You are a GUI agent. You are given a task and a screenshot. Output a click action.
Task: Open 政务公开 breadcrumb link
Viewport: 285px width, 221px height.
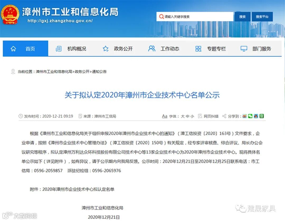(82, 72)
